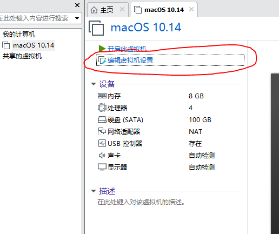
Task: Collapse the 描述 description section
Action: [94, 191]
